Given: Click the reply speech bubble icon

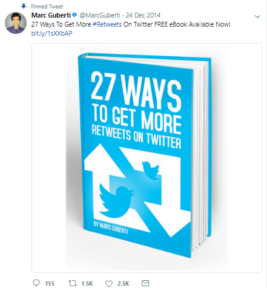Looking at the screenshot, I should point(36,283).
